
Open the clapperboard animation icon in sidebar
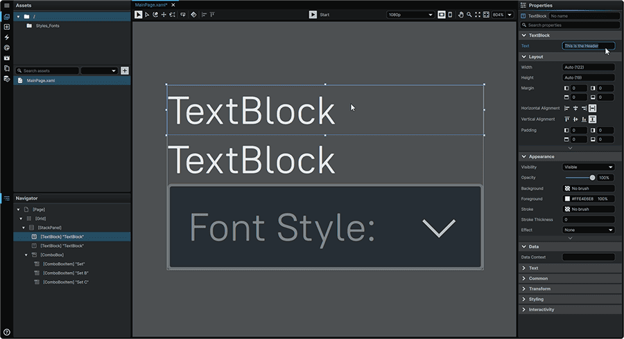7,58
